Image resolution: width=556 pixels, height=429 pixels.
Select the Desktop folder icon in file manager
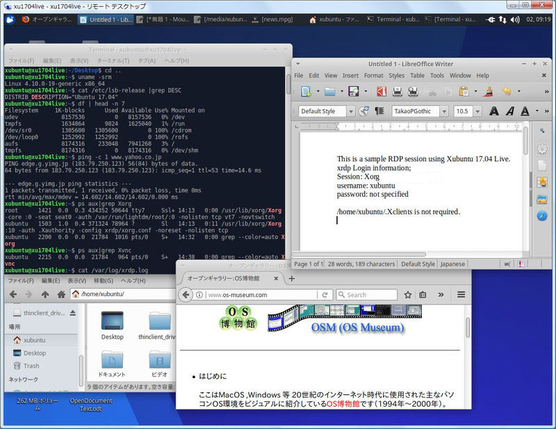(x=113, y=325)
